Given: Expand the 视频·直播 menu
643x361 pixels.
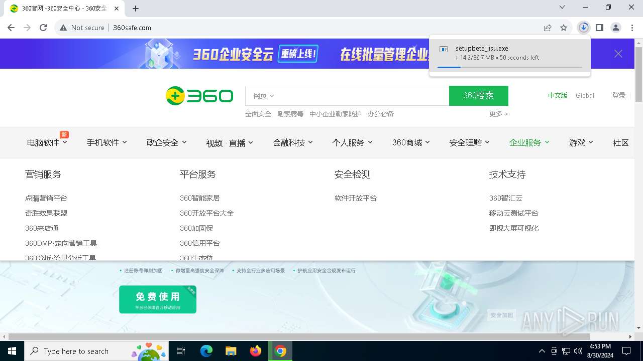Looking at the screenshot, I should pos(229,143).
